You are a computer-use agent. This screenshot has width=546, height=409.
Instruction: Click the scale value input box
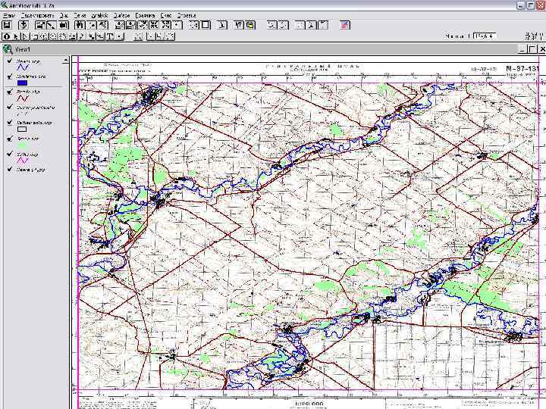(485, 36)
